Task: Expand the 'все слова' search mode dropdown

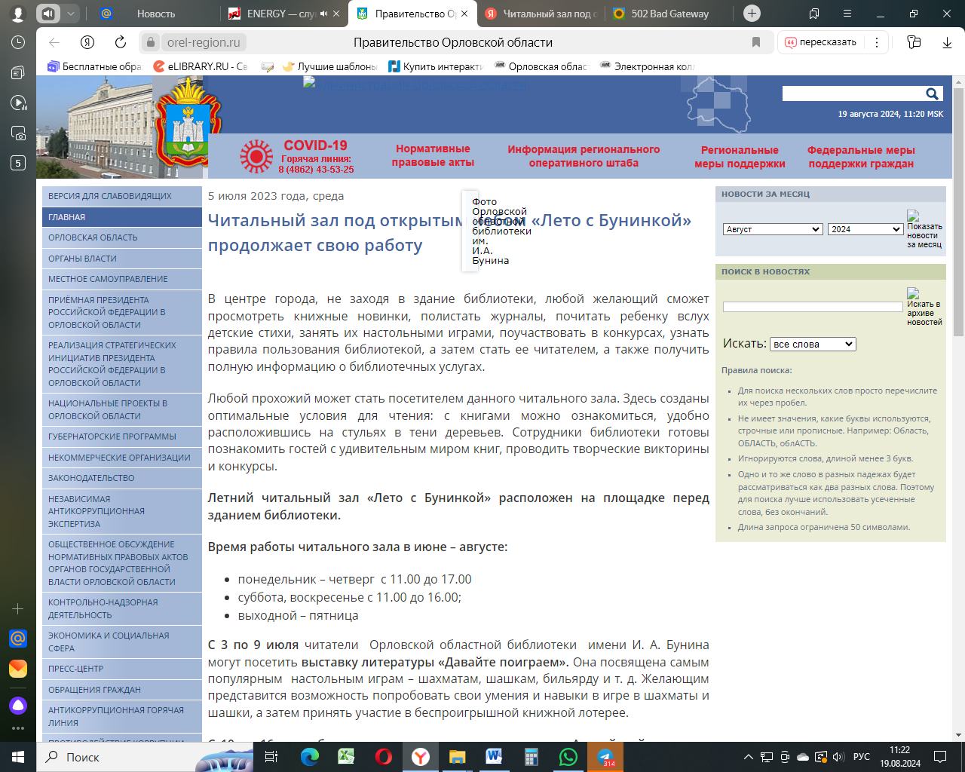Action: click(x=813, y=345)
